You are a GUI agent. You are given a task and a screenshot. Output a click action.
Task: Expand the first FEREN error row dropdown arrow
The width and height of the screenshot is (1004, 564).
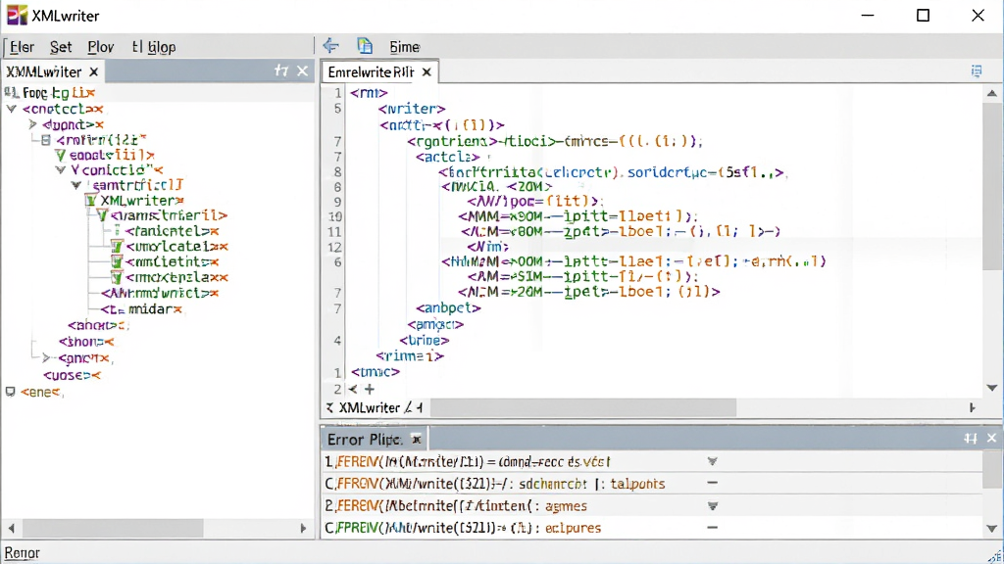712,461
